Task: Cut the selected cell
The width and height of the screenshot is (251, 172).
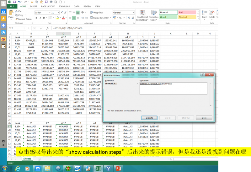Action: click(19, 11)
